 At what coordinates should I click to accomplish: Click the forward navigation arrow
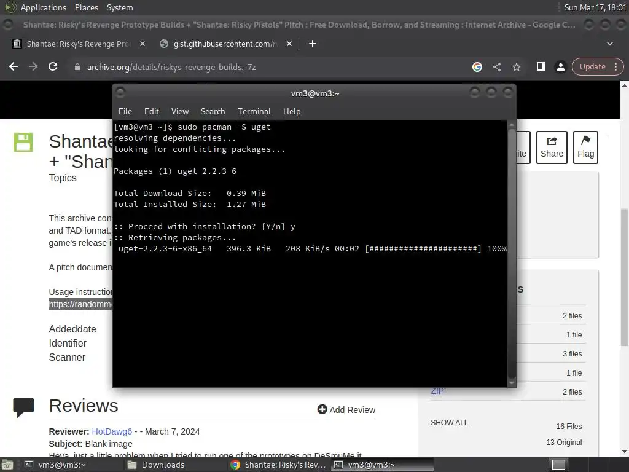[x=33, y=66]
